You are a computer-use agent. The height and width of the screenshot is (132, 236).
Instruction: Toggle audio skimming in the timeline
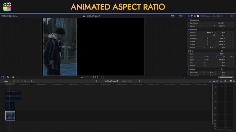pos(214,81)
